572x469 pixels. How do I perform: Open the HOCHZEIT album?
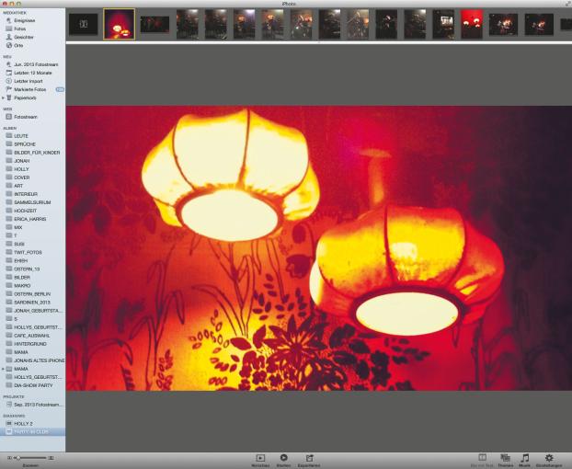[26, 210]
